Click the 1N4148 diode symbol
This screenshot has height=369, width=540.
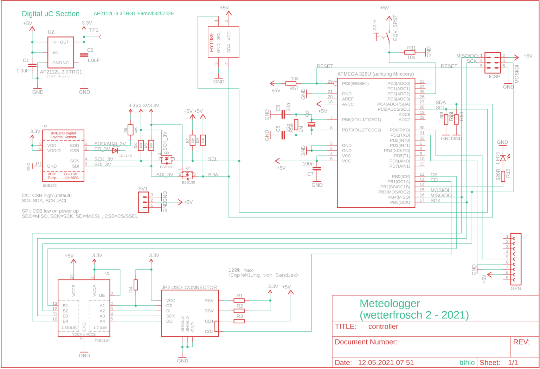coord(115,150)
